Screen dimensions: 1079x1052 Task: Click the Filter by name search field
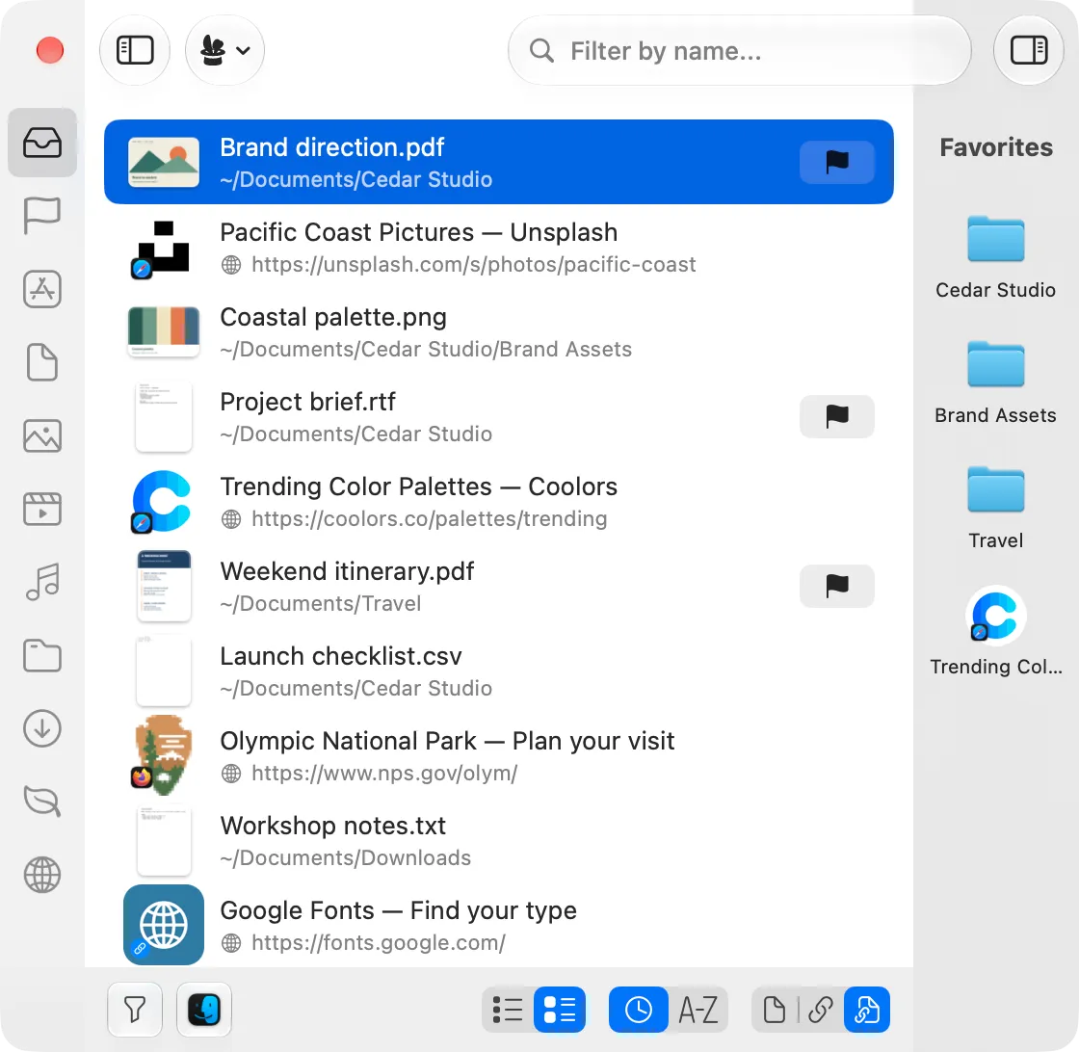click(740, 50)
